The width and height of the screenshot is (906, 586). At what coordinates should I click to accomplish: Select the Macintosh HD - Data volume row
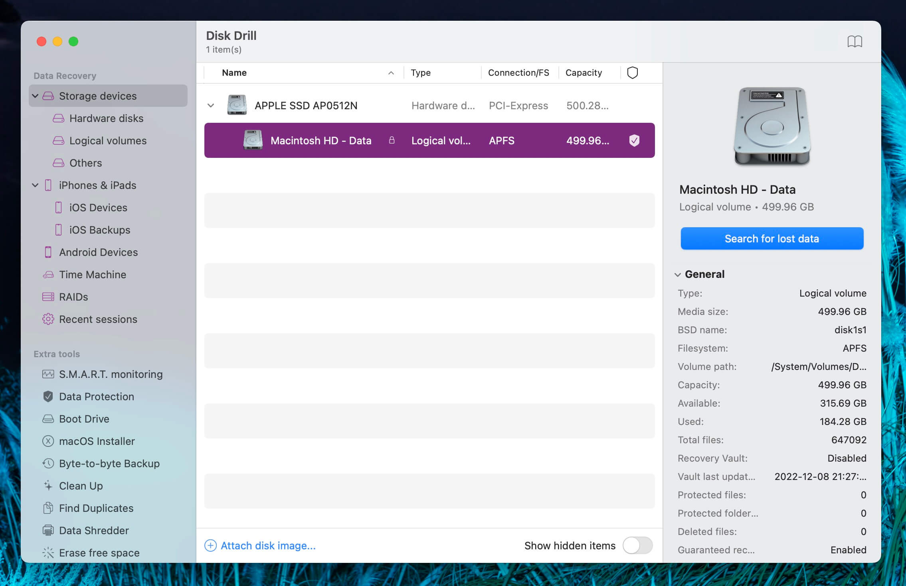(x=429, y=140)
